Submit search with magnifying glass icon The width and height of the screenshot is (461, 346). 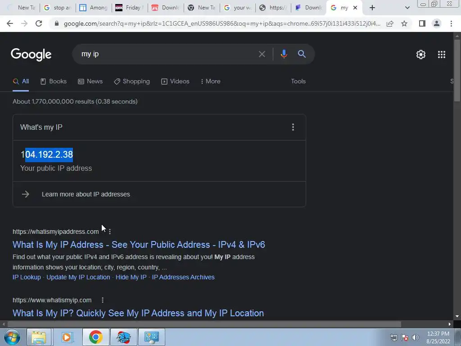tap(302, 54)
